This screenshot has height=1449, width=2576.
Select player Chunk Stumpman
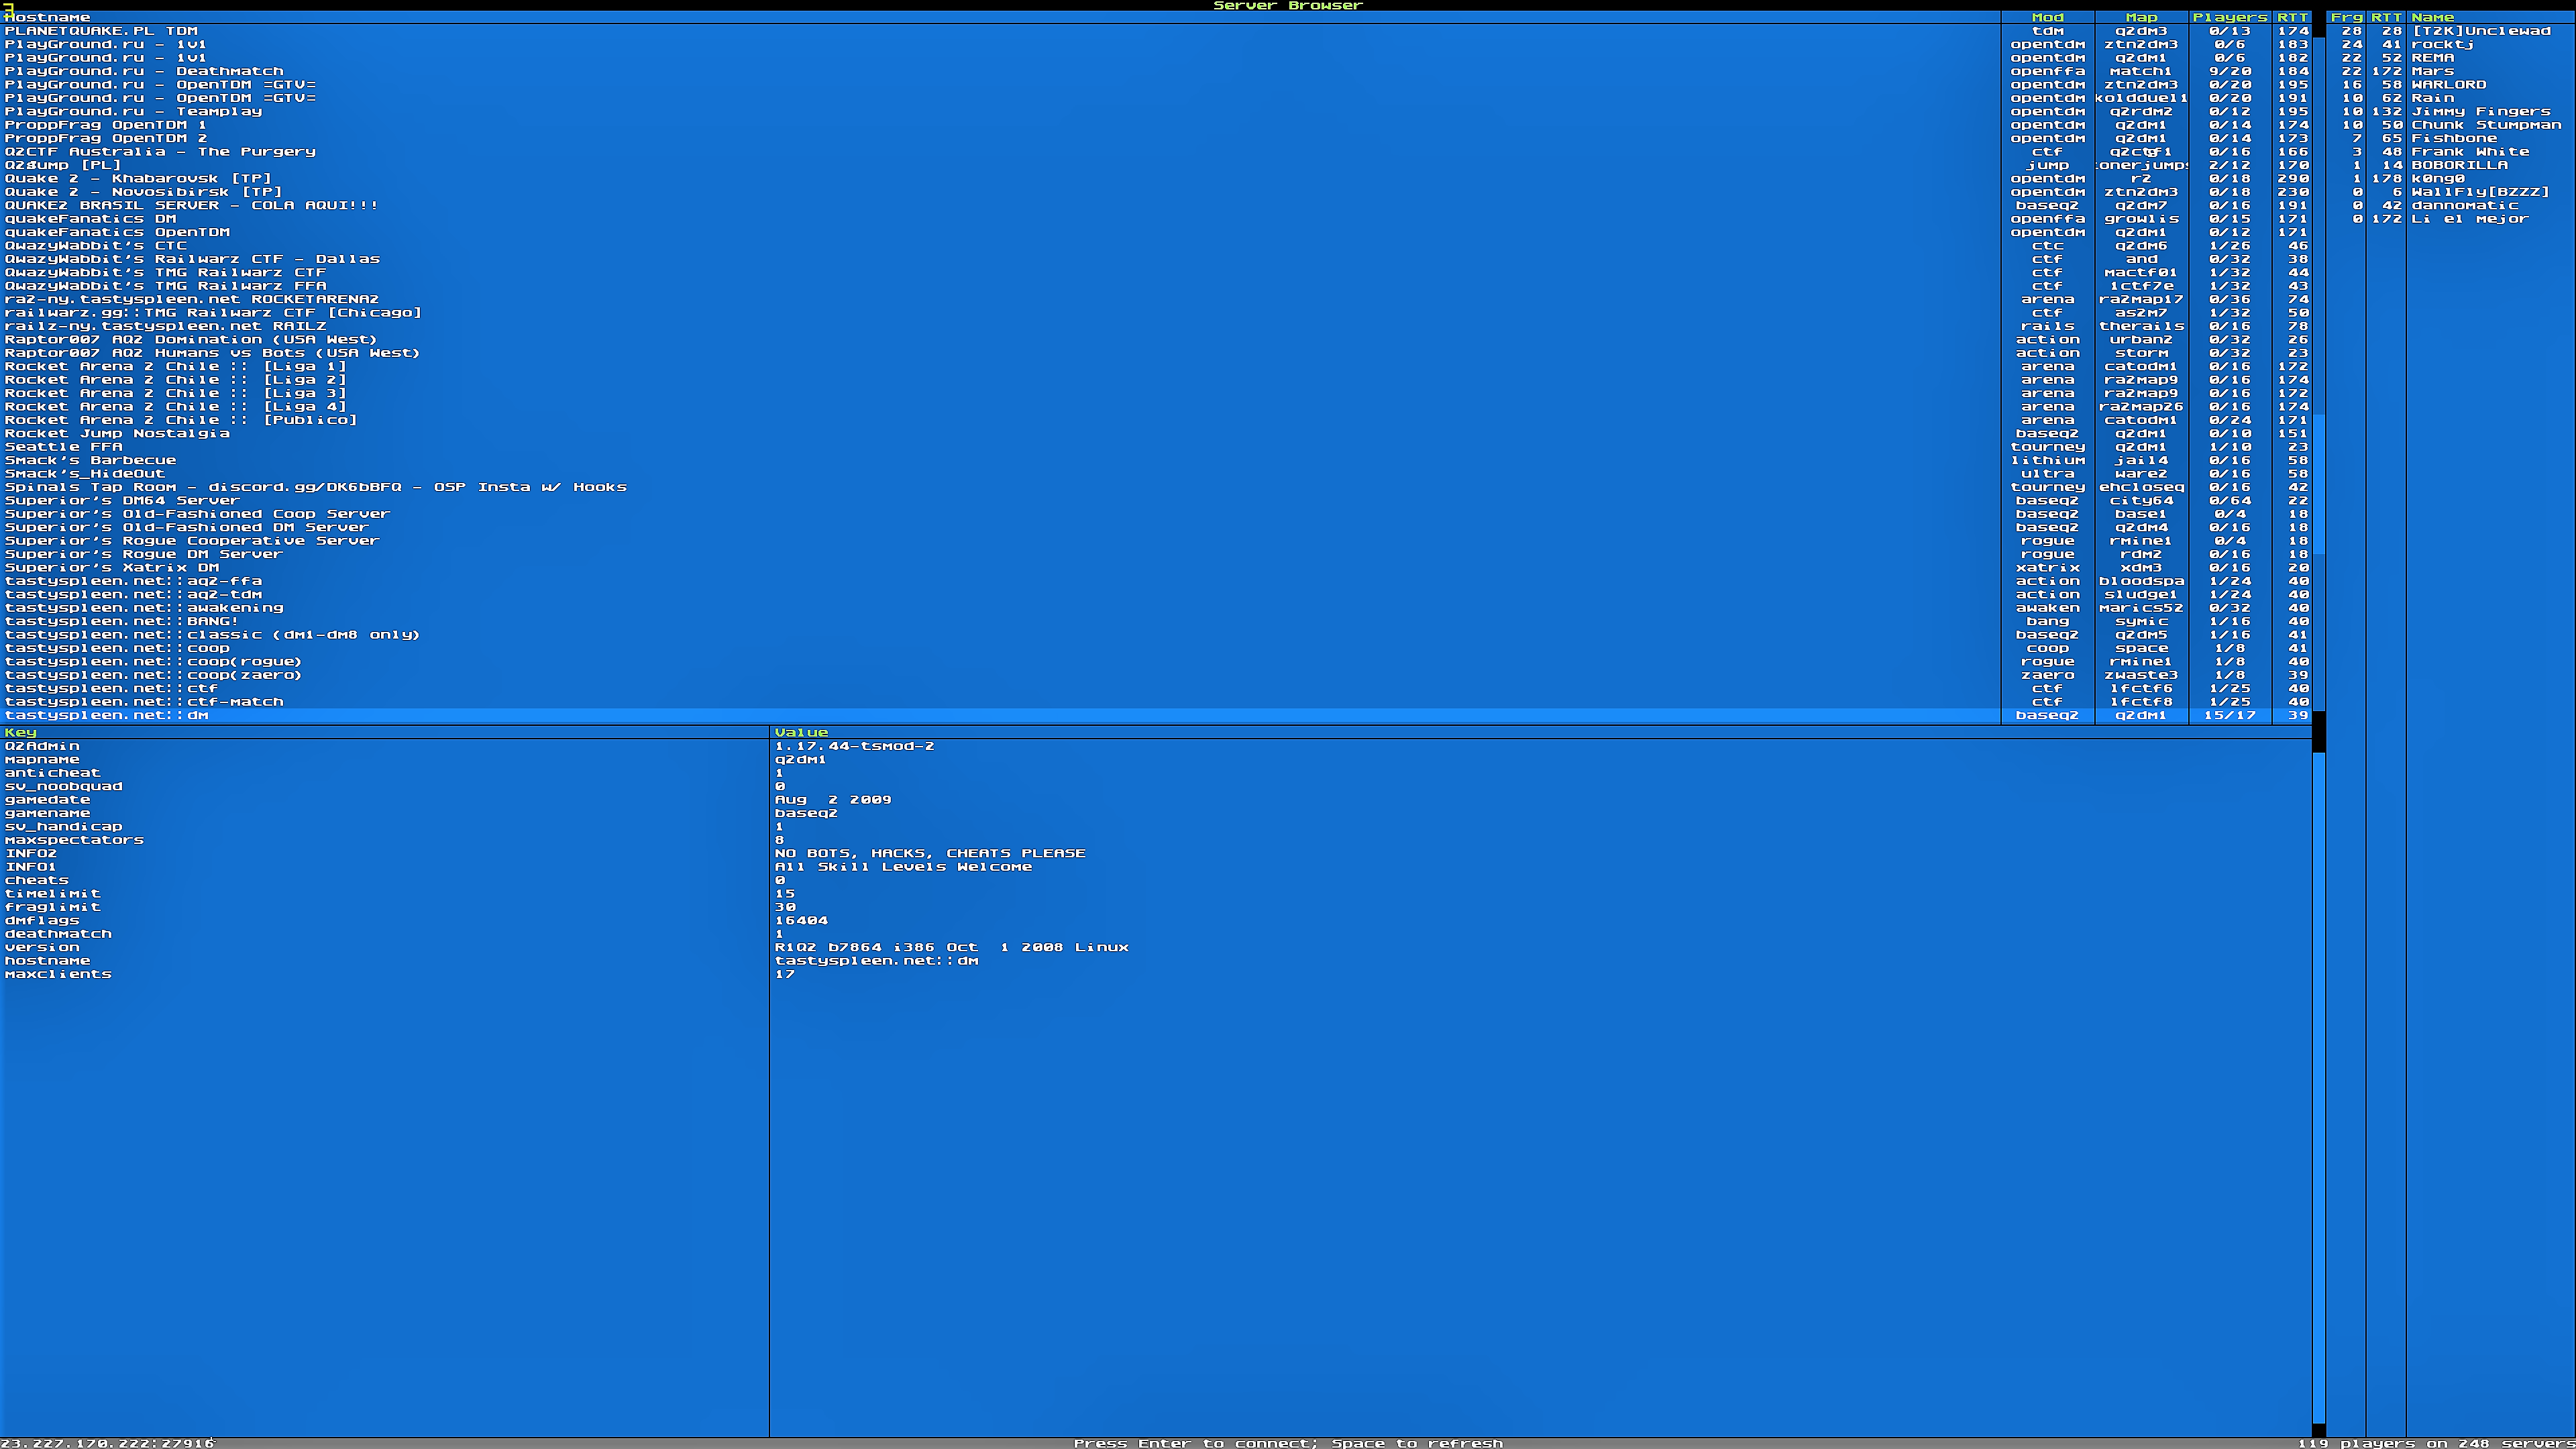2451,125
